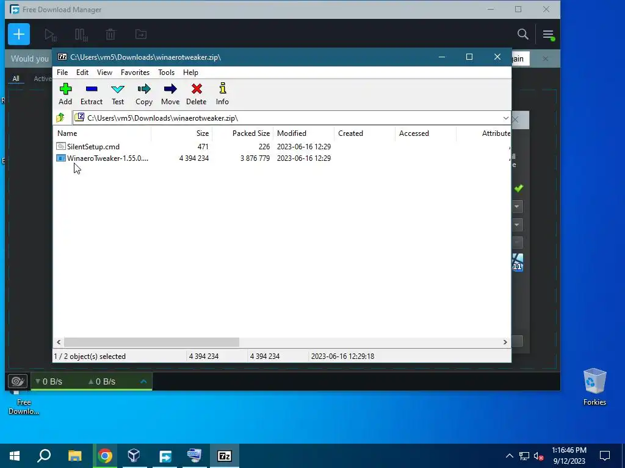625x468 pixels.
Task: Open the Info properties icon
Action: (222, 94)
